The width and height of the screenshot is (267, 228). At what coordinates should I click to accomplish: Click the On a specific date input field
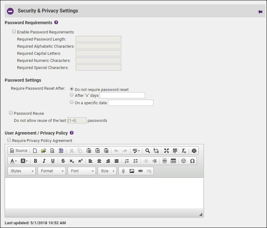coord(131,103)
